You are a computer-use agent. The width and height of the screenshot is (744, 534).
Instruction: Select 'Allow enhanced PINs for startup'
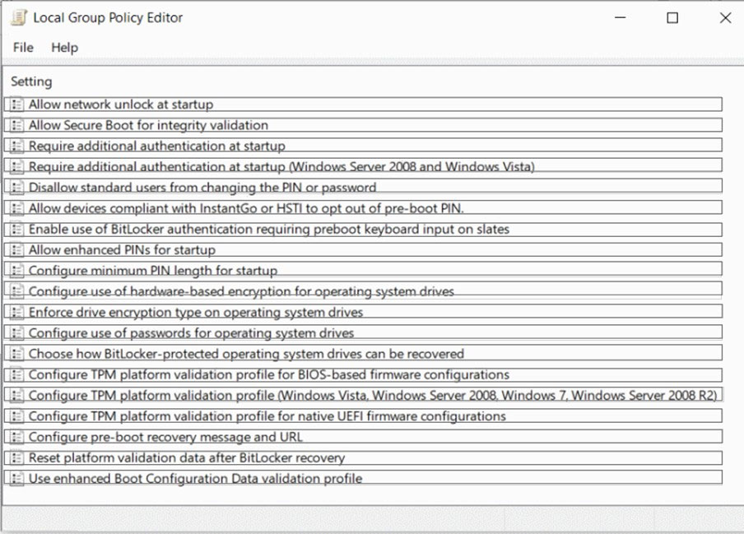tap(364, 250)
